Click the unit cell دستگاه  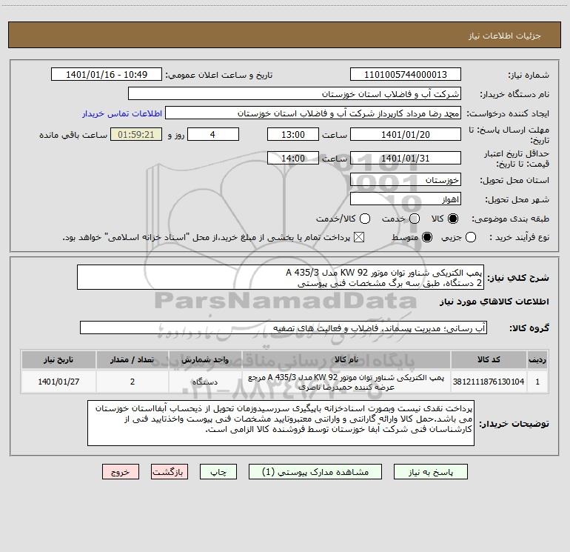[x=205, y=382]
